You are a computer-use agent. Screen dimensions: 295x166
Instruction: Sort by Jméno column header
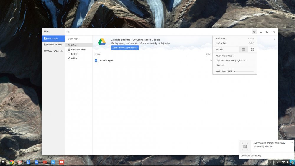click(97, 54)
